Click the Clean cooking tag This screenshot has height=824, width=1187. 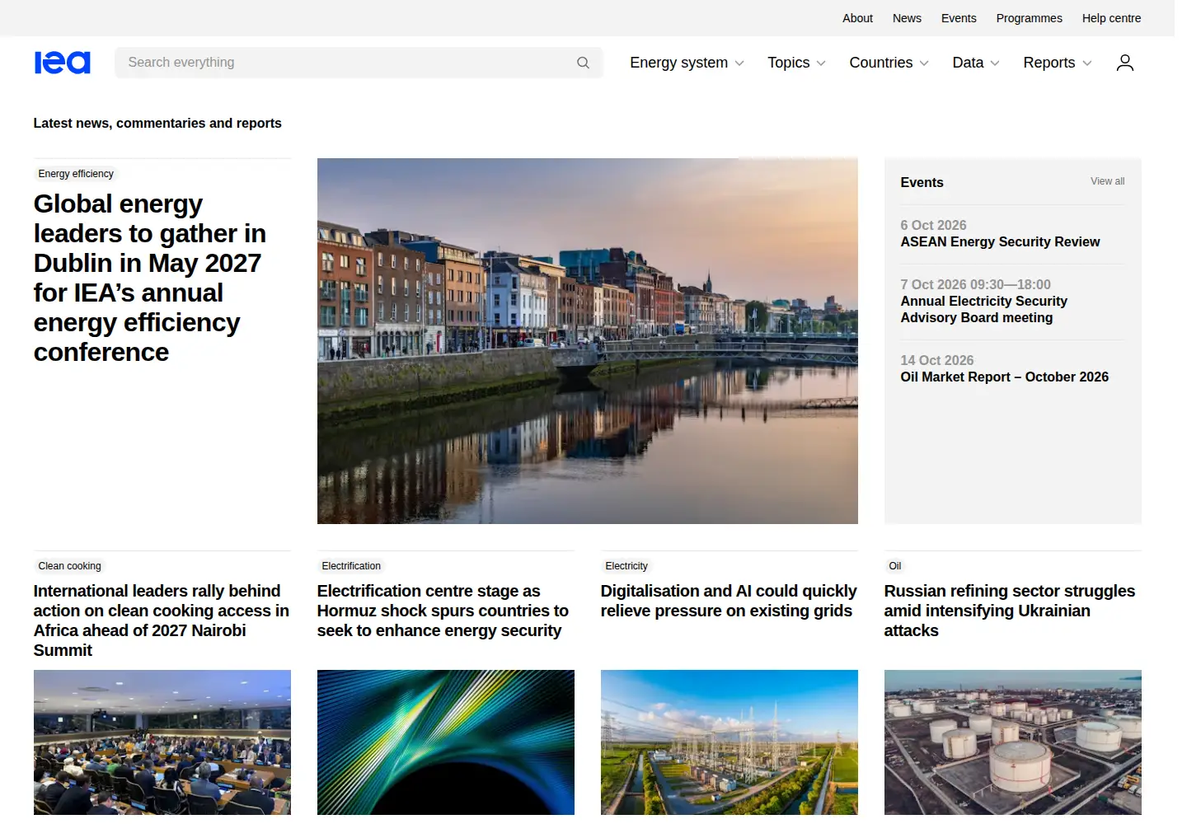point(69,566)
